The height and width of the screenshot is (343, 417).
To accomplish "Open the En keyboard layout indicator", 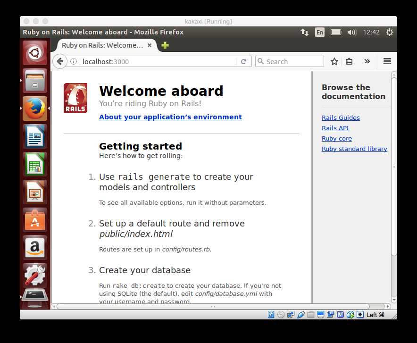I will [320, 33].
